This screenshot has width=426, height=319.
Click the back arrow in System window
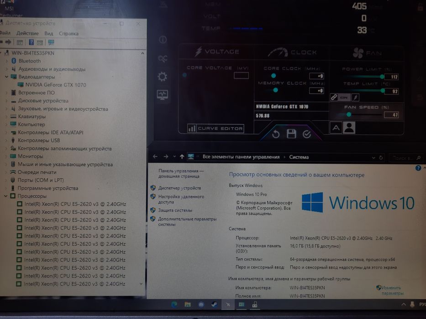(155, 156)
